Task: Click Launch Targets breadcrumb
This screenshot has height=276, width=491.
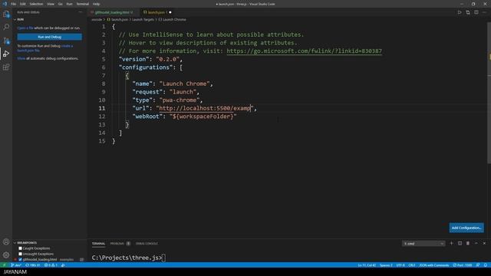Action: point(143,19)
